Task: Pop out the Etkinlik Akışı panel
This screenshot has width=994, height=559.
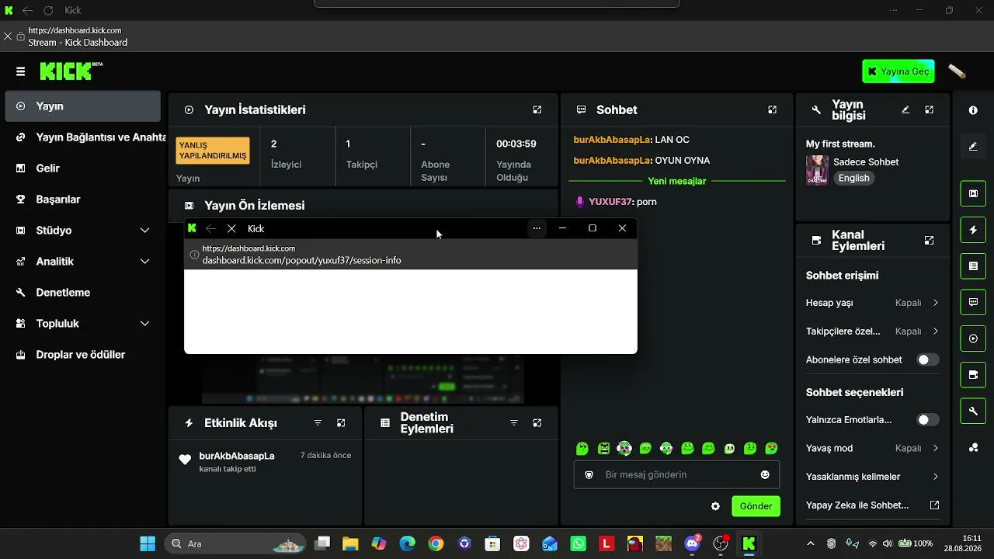Action: point(341,423)
